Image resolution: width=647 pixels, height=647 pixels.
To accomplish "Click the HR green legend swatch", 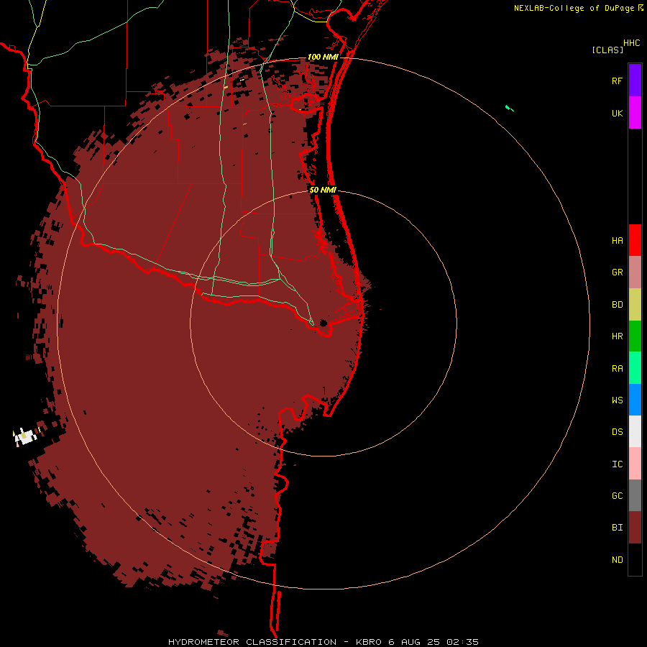I will [x=635, y=336].
